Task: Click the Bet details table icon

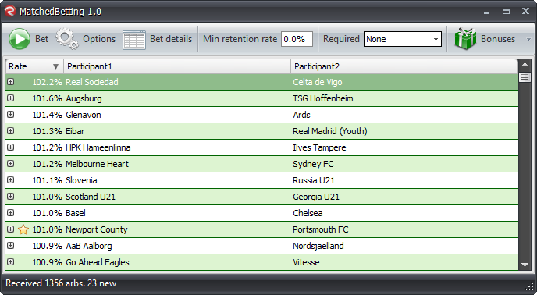Action: [134, 40]
